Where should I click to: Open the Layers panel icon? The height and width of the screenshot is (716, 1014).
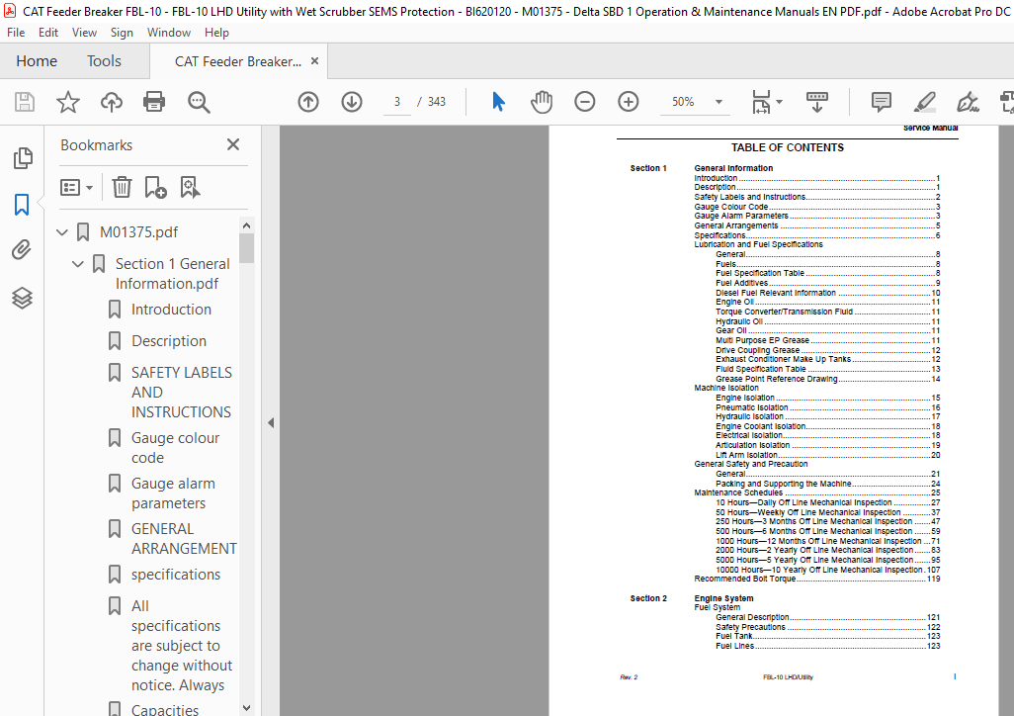click(x=22, y=298)
